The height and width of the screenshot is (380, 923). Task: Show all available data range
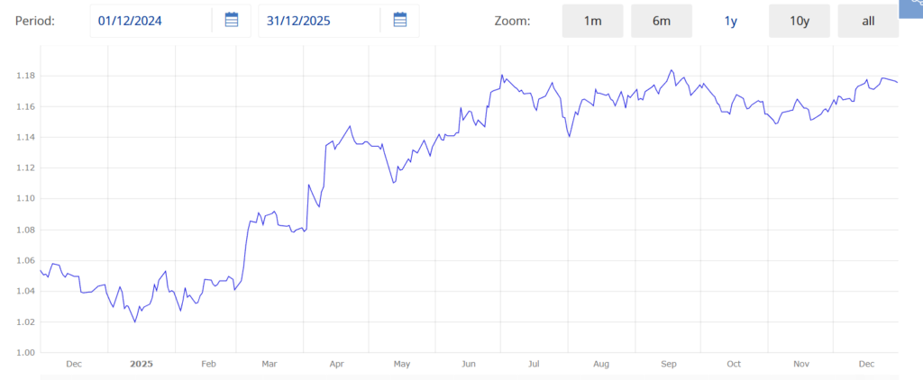(868, 21)
